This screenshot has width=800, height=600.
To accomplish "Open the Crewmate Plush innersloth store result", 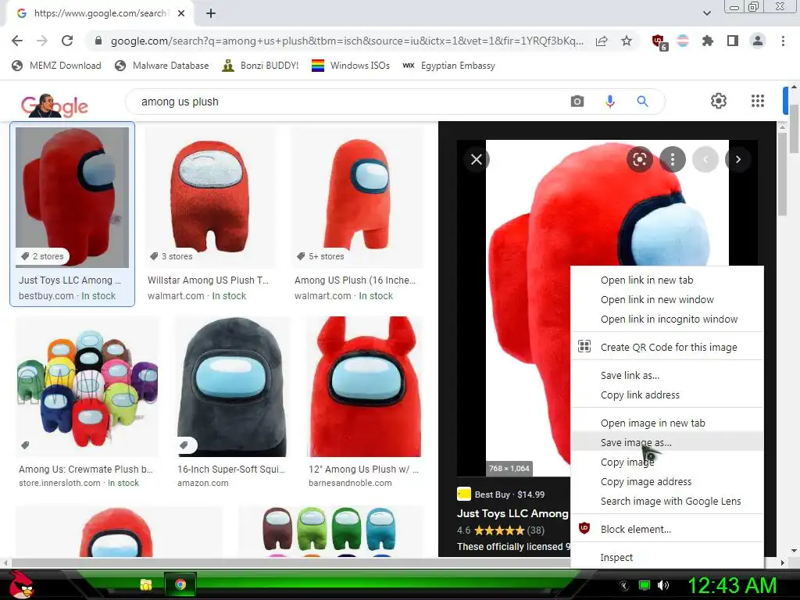I will click(87, 402).
